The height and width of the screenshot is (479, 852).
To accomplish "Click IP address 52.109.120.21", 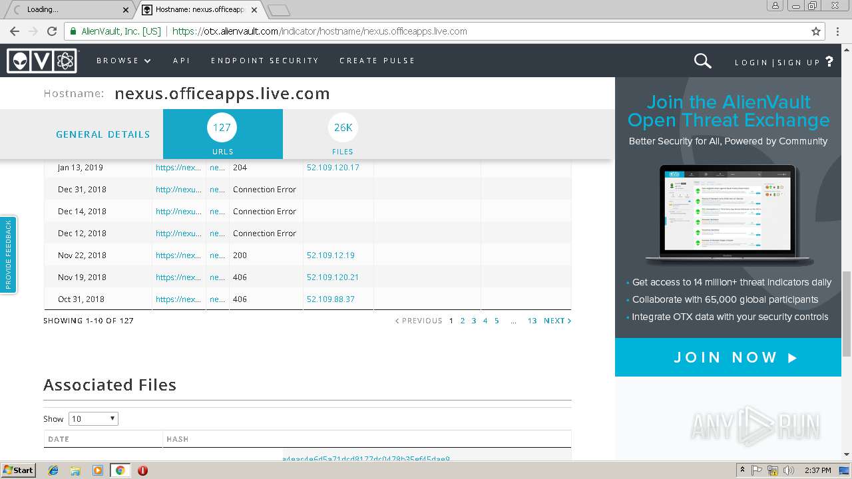I will coord(333,277).
